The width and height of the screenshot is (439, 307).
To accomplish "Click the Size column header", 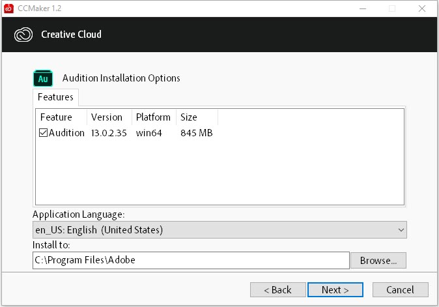I will 197,117.
